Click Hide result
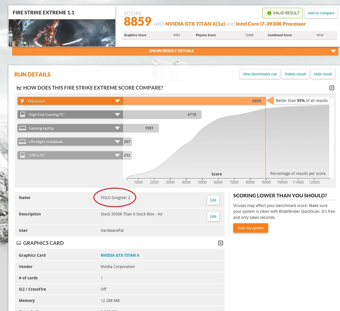 [x=323, y=74]
